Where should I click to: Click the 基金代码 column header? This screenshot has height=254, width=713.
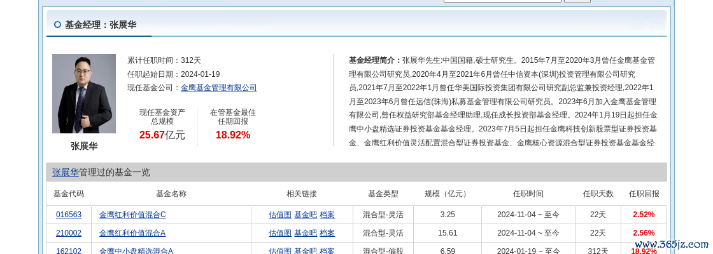click(x=69, y=194)
